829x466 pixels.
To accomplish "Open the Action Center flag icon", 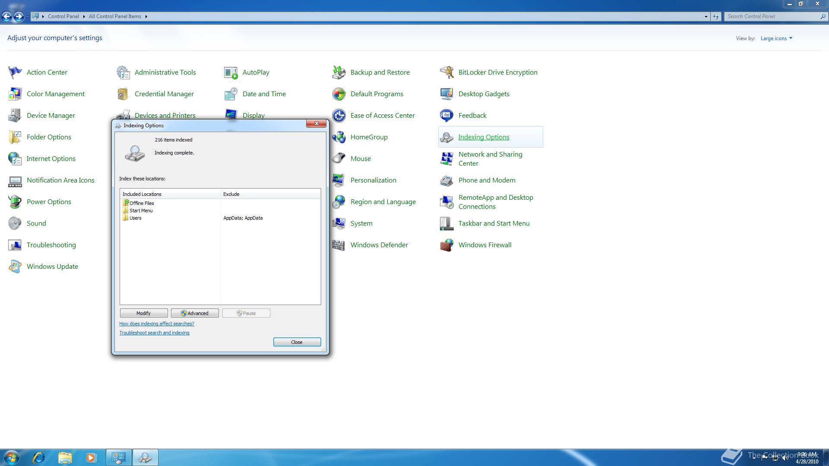I will [15, 72].
